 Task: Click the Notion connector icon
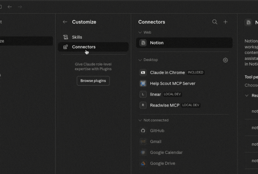click(x=143, y=43)
